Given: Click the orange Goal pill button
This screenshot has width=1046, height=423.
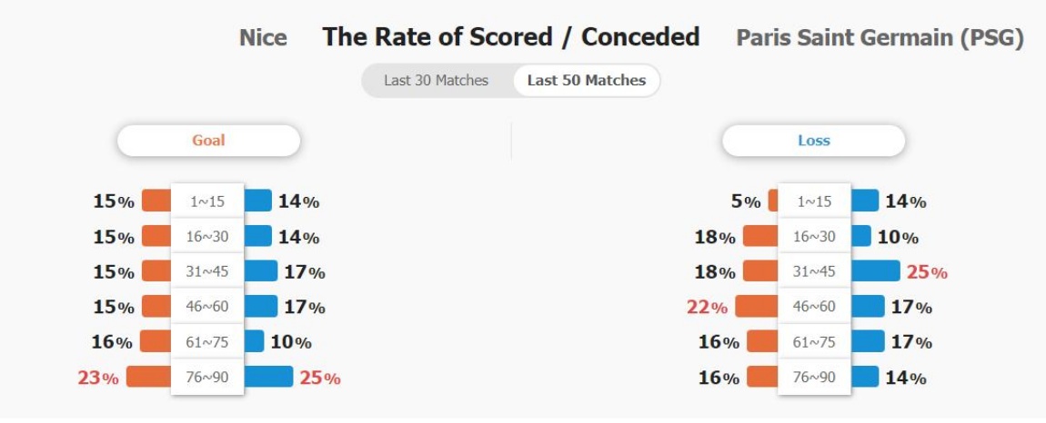Looking at the screenshot, I should [x=209, y=141].
